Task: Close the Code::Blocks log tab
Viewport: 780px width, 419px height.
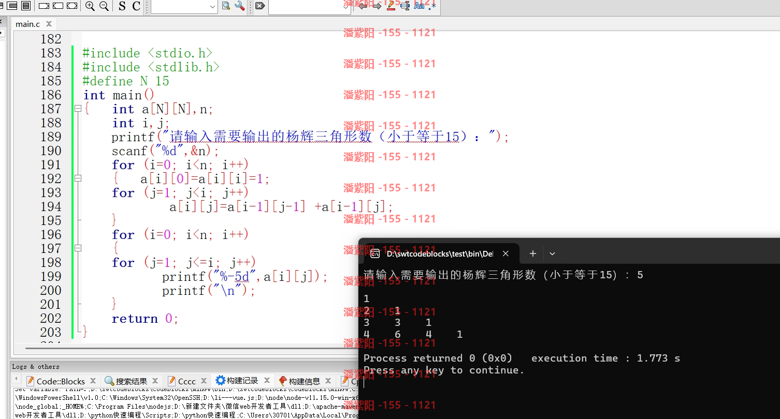Action: click(93, 381)
